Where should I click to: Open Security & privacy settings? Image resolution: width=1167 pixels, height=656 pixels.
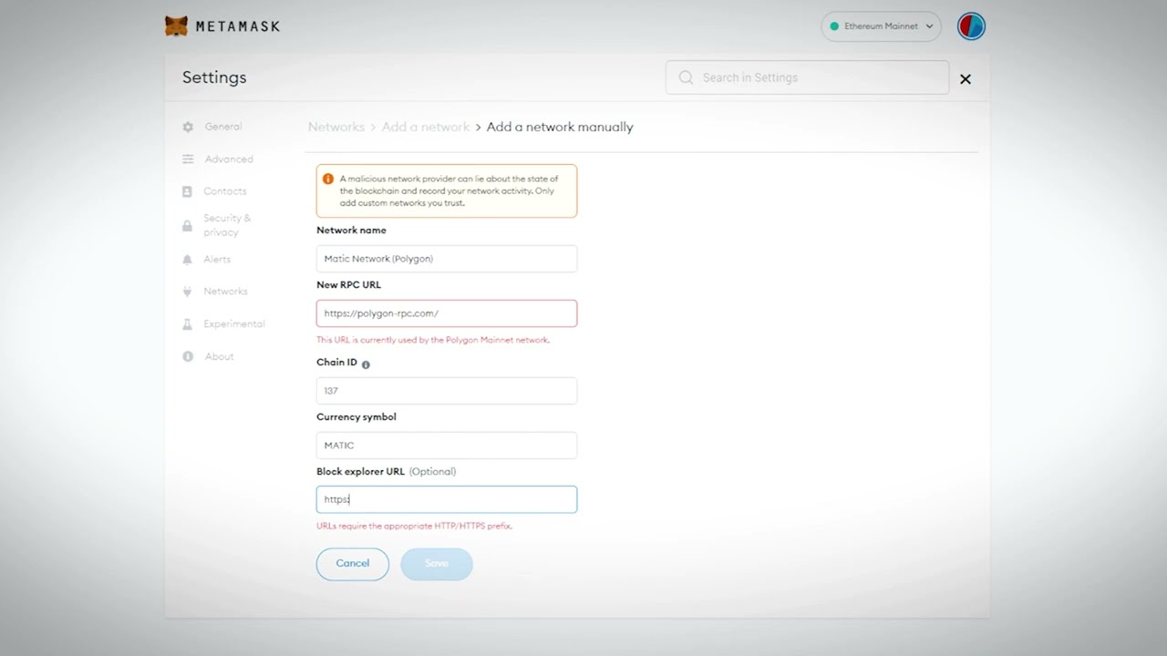(227, 225)
